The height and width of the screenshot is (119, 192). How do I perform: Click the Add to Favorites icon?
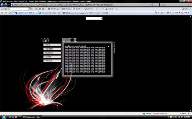[x=6, y=13]
